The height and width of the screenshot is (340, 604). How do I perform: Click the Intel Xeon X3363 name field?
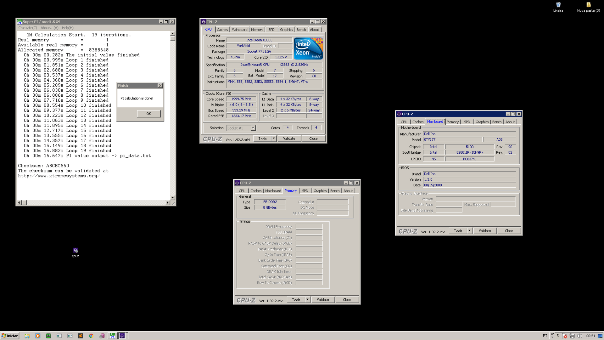[259, 40]
